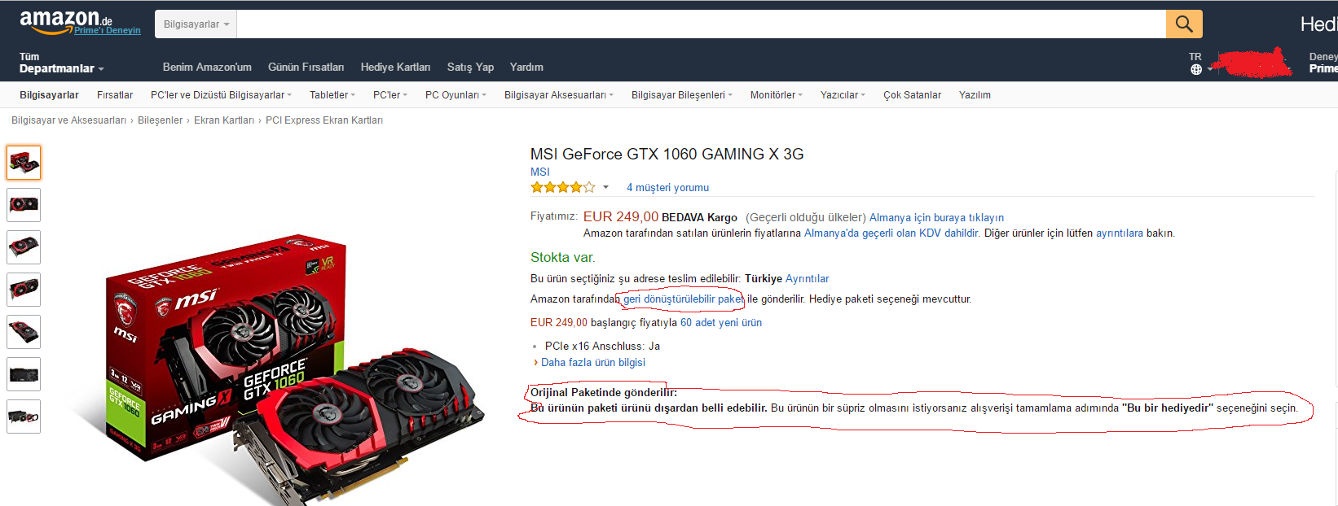Click PCI Express Ekran Kartları breadcrumb
1338x506 pixels.
click(x=324, y=120)
